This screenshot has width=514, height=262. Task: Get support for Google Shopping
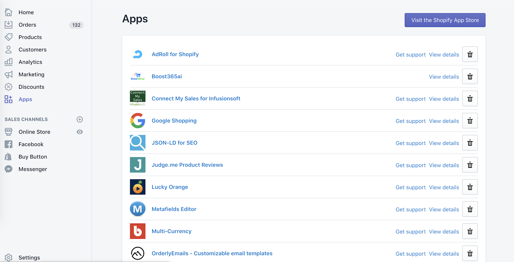[x=411, y=121]
